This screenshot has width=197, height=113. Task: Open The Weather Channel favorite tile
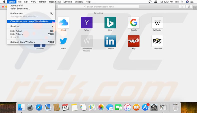pos(87,41)
